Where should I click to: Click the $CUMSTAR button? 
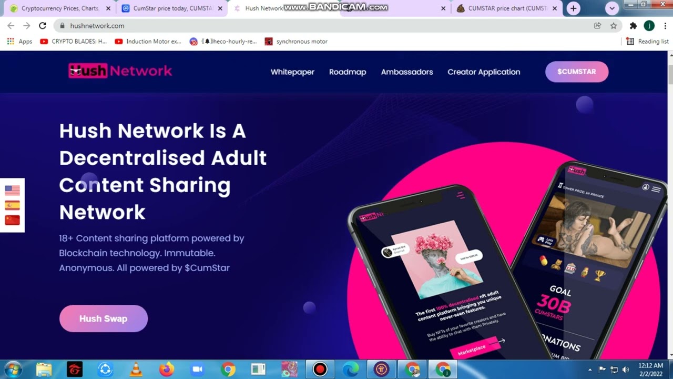tap(577, 72)
